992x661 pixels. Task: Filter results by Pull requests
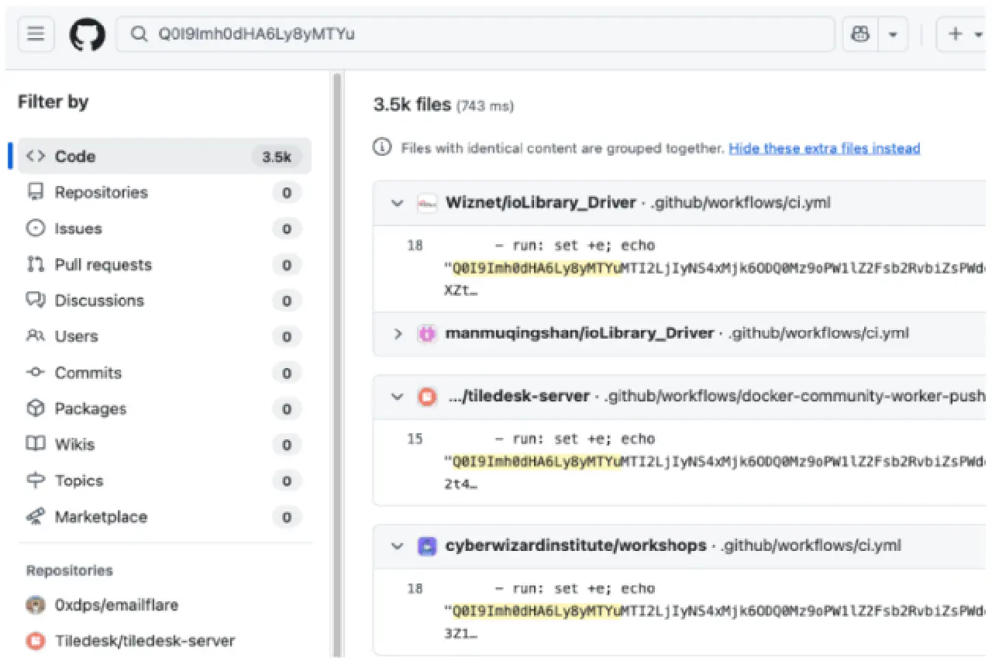164,265
